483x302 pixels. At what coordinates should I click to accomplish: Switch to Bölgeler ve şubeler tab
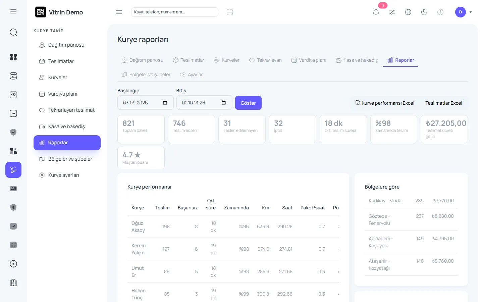click(146, 74)
